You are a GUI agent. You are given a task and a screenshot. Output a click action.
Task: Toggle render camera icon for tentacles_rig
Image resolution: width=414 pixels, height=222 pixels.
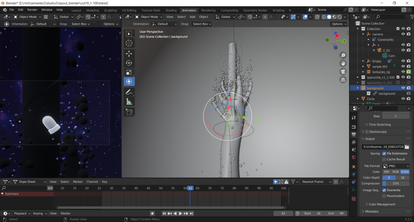(409, 72)
